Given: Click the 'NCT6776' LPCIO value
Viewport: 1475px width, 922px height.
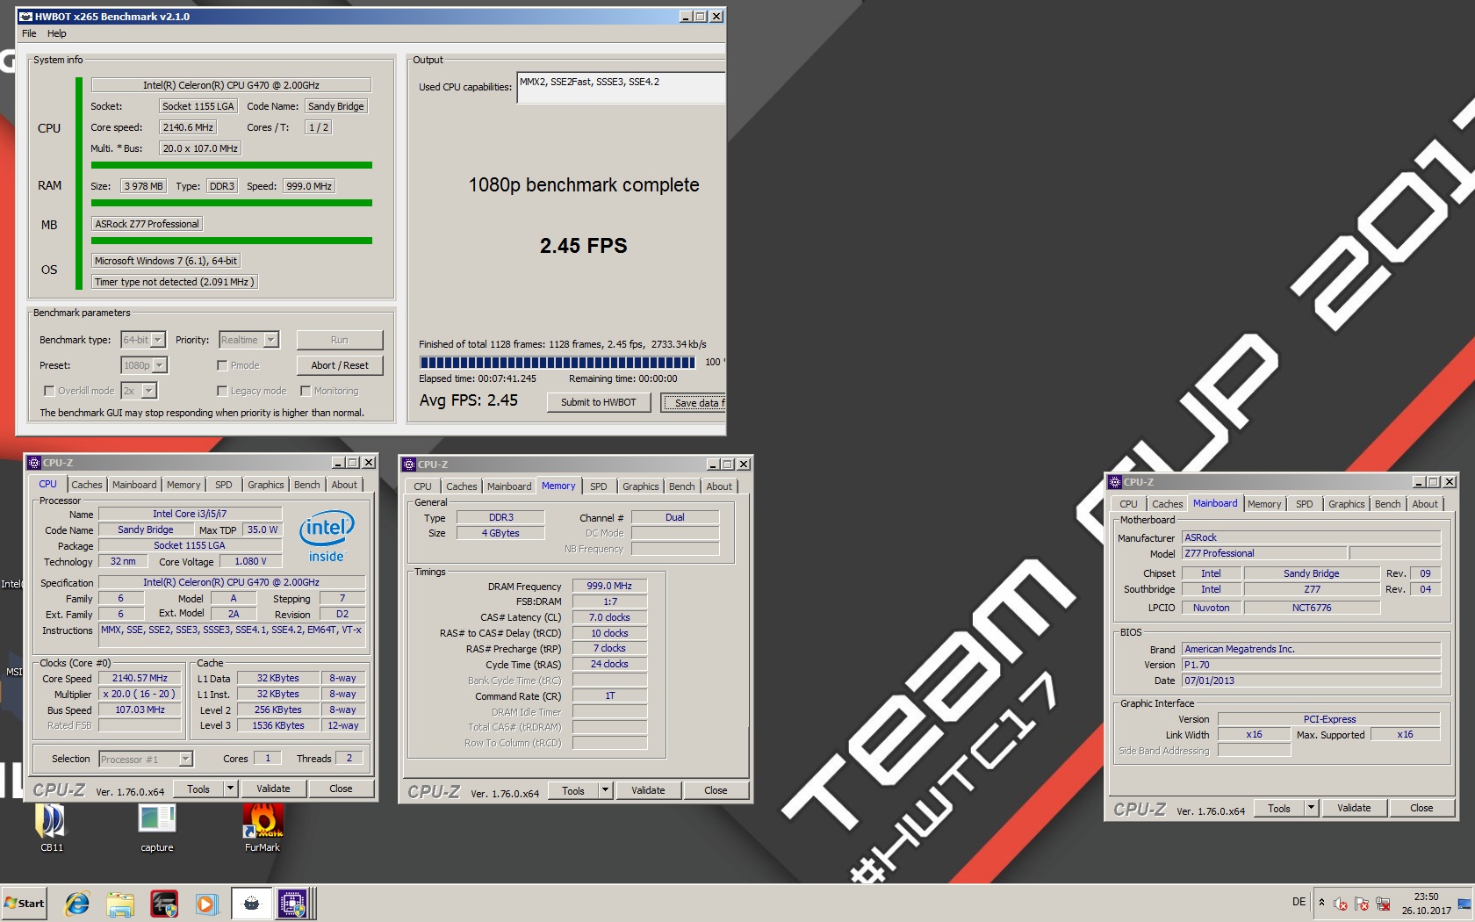Looking at the screenshot, I should pos(1312,608).
